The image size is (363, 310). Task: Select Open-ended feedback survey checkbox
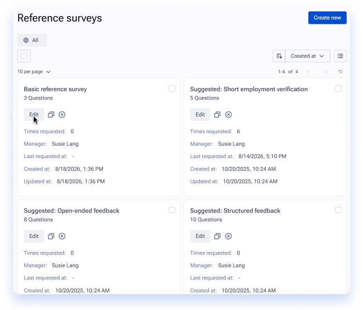[x=172, y=210]
